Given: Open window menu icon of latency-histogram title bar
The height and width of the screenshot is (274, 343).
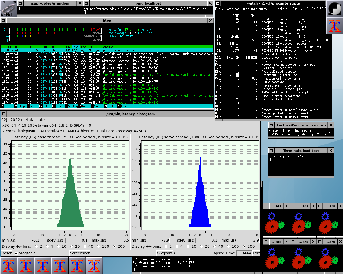Looking at the screenshot, I should point(3,114).
